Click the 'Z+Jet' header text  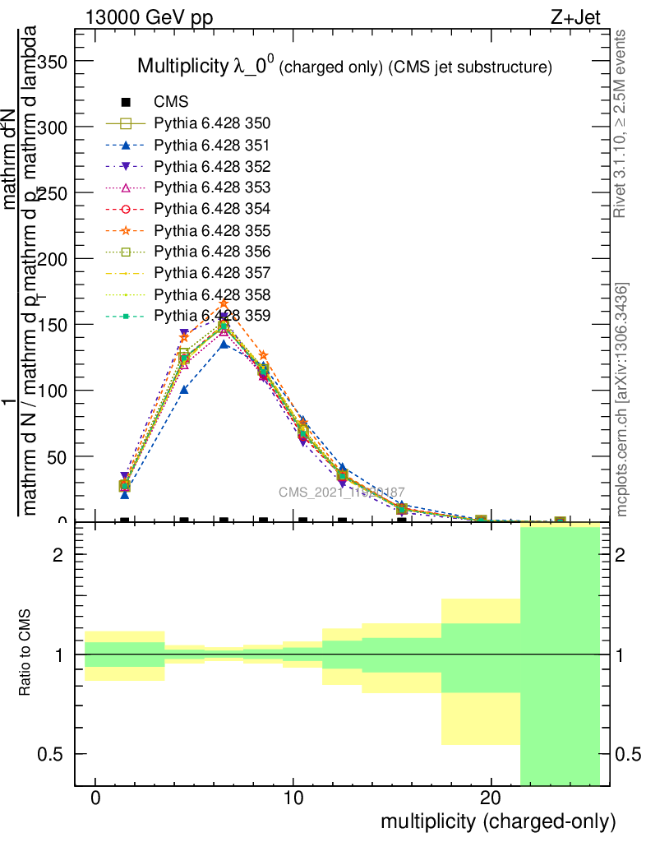(x=575, y=17)
